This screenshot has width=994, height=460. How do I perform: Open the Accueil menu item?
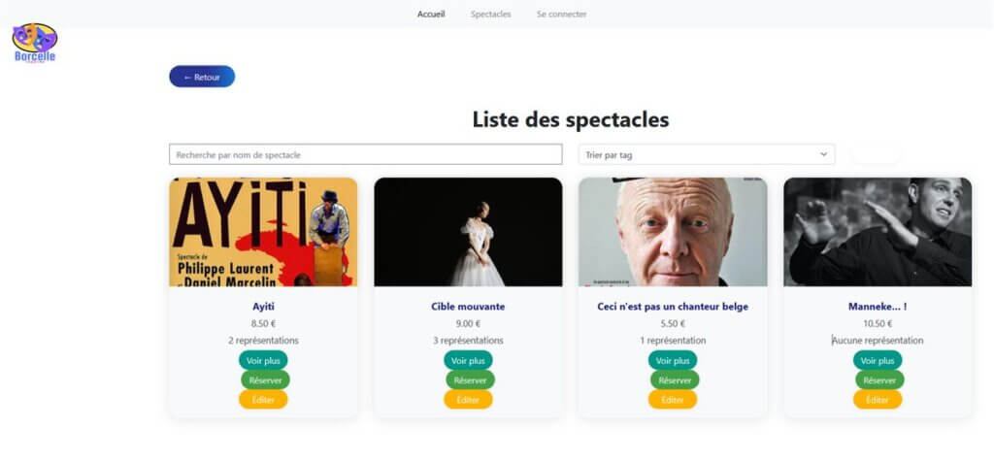point(431,14)
